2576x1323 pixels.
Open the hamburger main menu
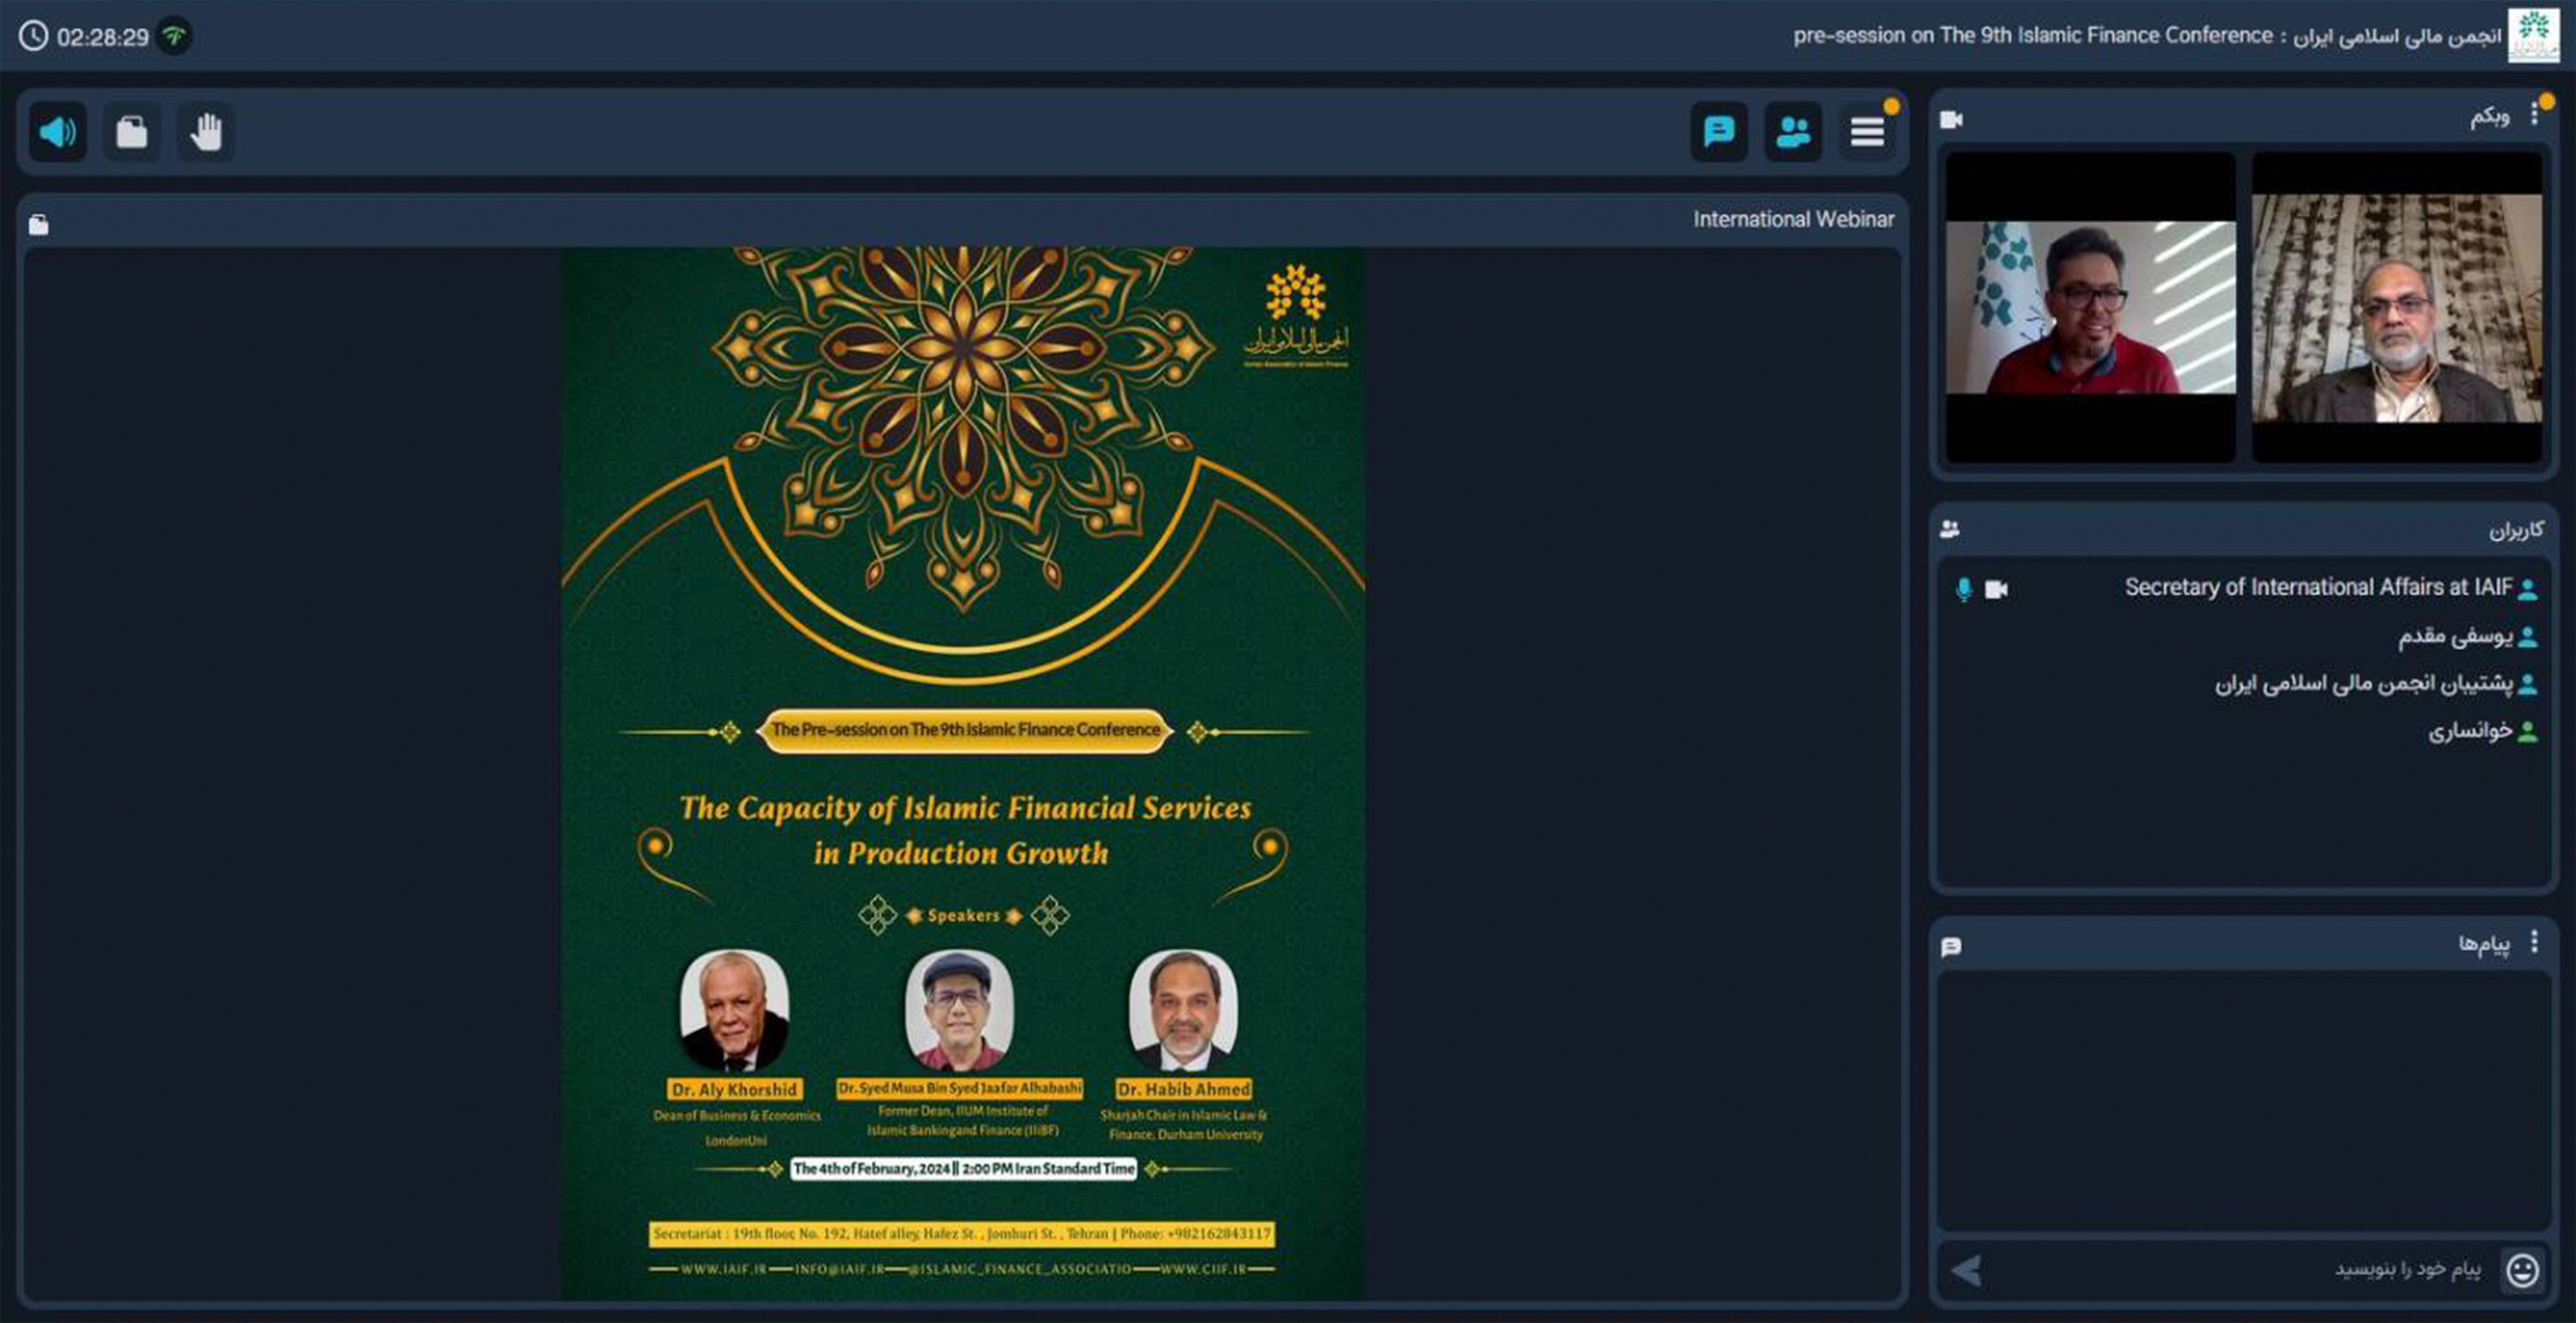click(x=1866, y=132)
